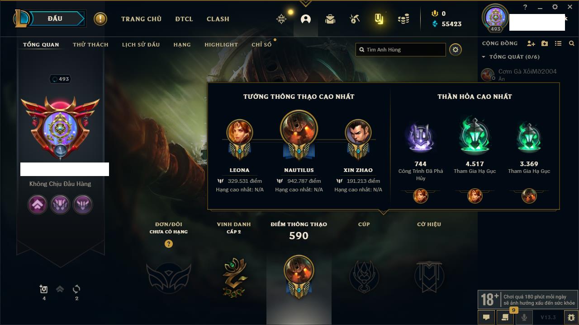
Task: Go to the ĐTCL menu
Action: (184, 19)
